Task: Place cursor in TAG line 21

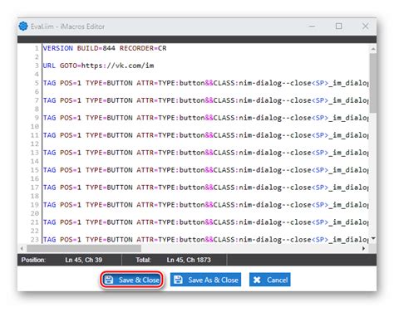Action: (205, 222)
